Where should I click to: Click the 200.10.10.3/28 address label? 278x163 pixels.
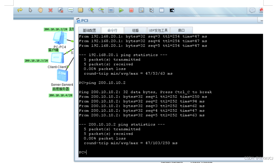[x=36, y=61]
